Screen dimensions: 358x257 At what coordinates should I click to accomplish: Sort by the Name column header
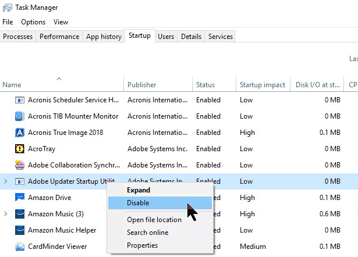[62, 83]
